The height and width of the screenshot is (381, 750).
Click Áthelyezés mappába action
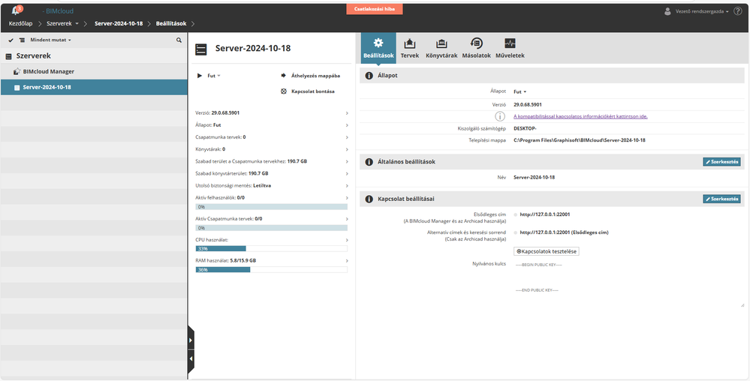pos(315,76)
